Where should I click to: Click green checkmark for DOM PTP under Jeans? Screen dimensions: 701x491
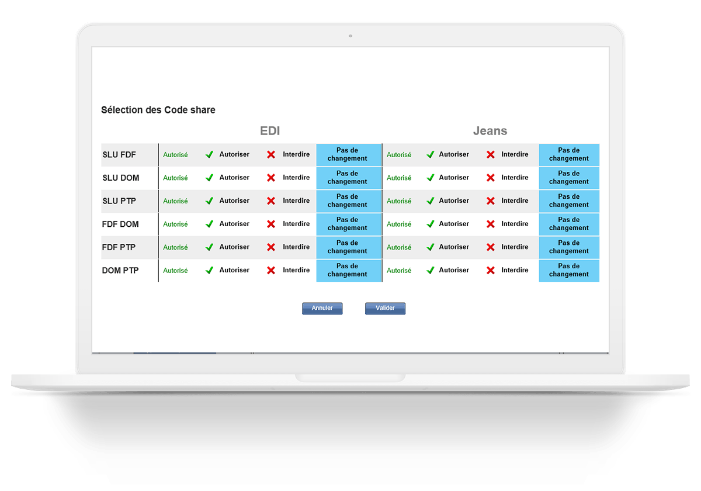(431, 271)
